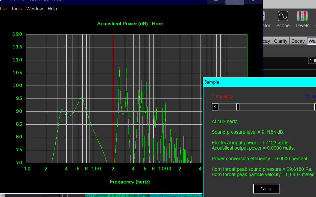Open the File menu in Hornresp
The image size is (316, 197).
click(x=3, y=9)
